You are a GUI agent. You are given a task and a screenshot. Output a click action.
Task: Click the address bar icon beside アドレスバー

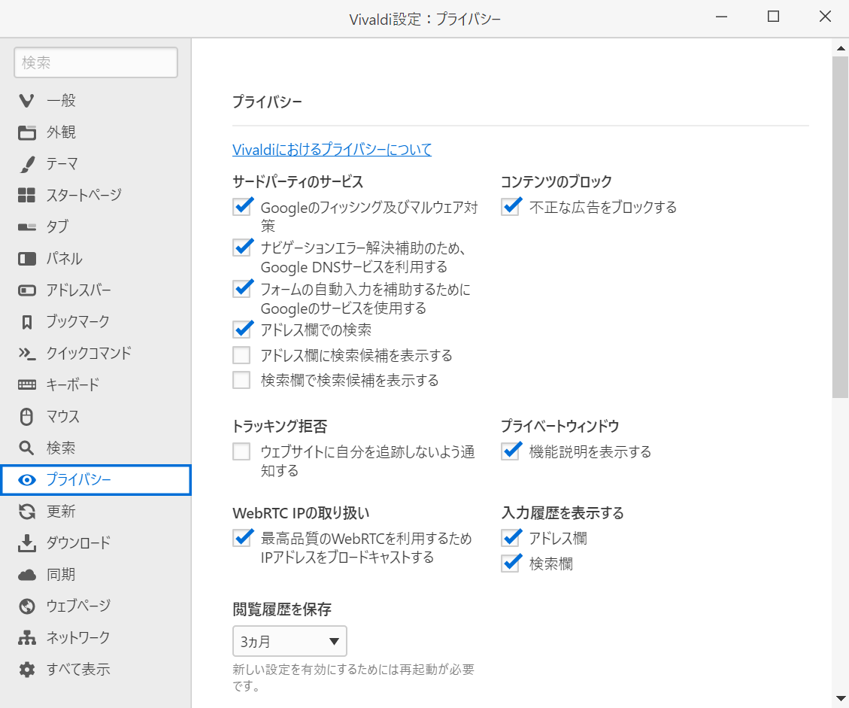tap(26, 290)
